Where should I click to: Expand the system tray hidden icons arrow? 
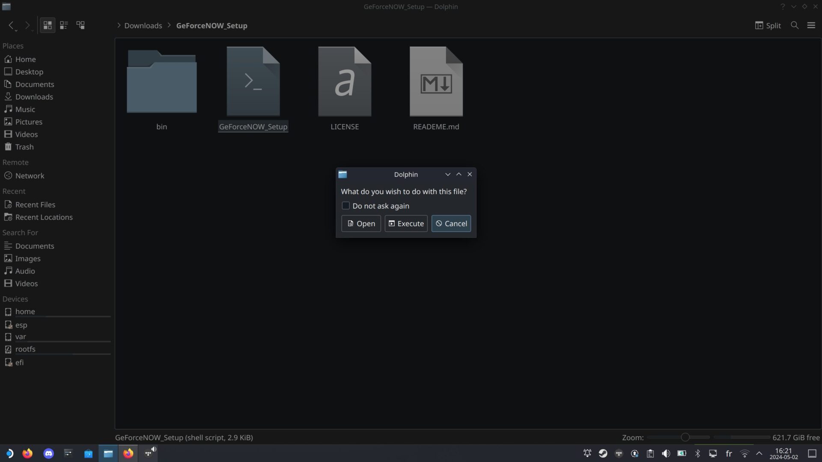(759, 453)
